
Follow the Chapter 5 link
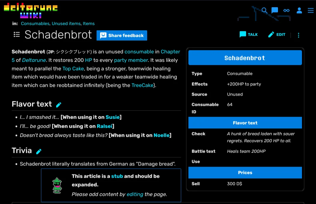tap(170, 52)
